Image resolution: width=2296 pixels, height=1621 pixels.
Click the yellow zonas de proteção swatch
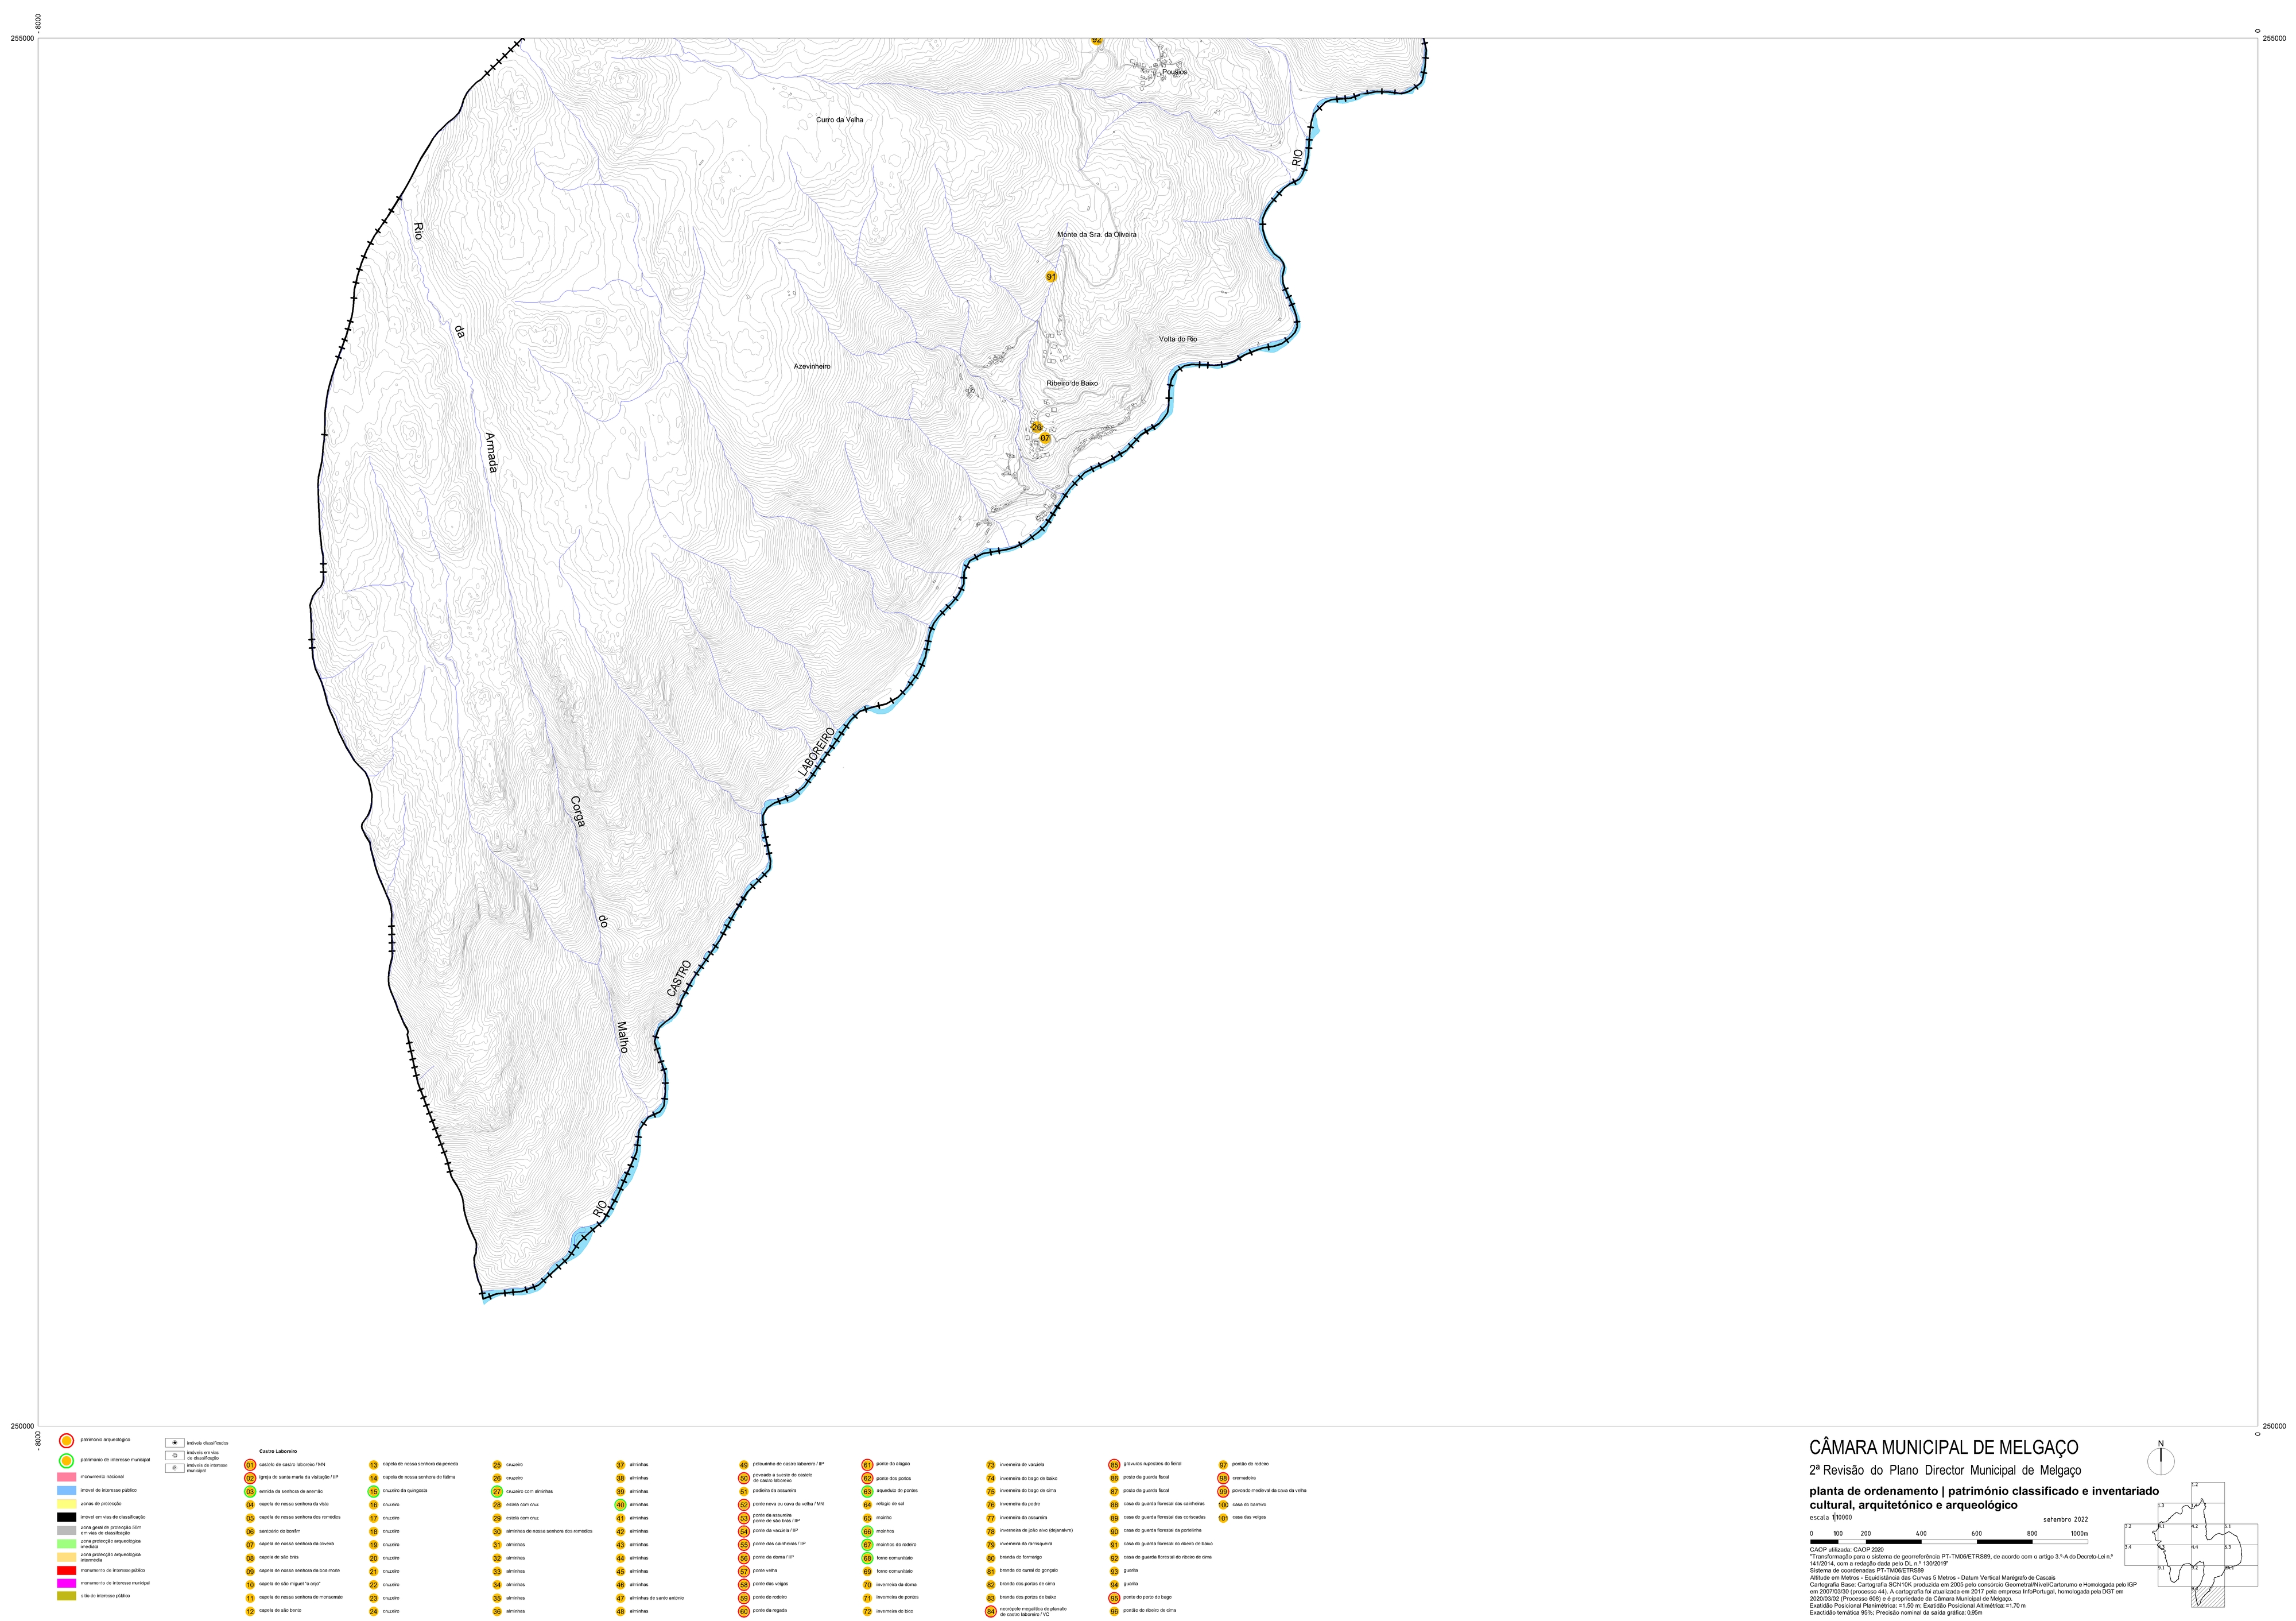[66, 1504]
